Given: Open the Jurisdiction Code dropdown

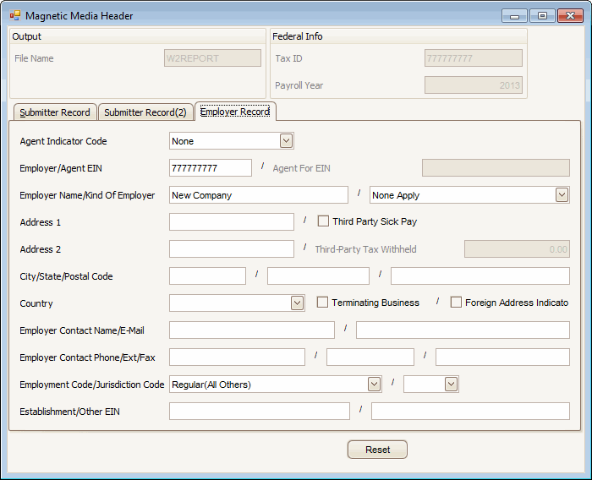Looking at the screenshot, I should coord(451,385).
